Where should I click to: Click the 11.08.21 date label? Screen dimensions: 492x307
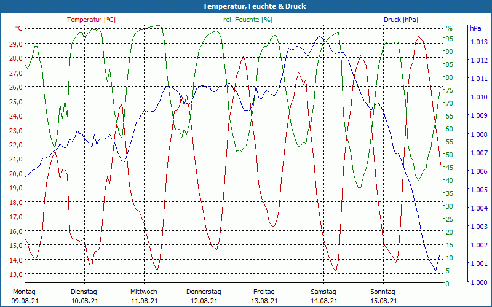(x=145, y=301)
